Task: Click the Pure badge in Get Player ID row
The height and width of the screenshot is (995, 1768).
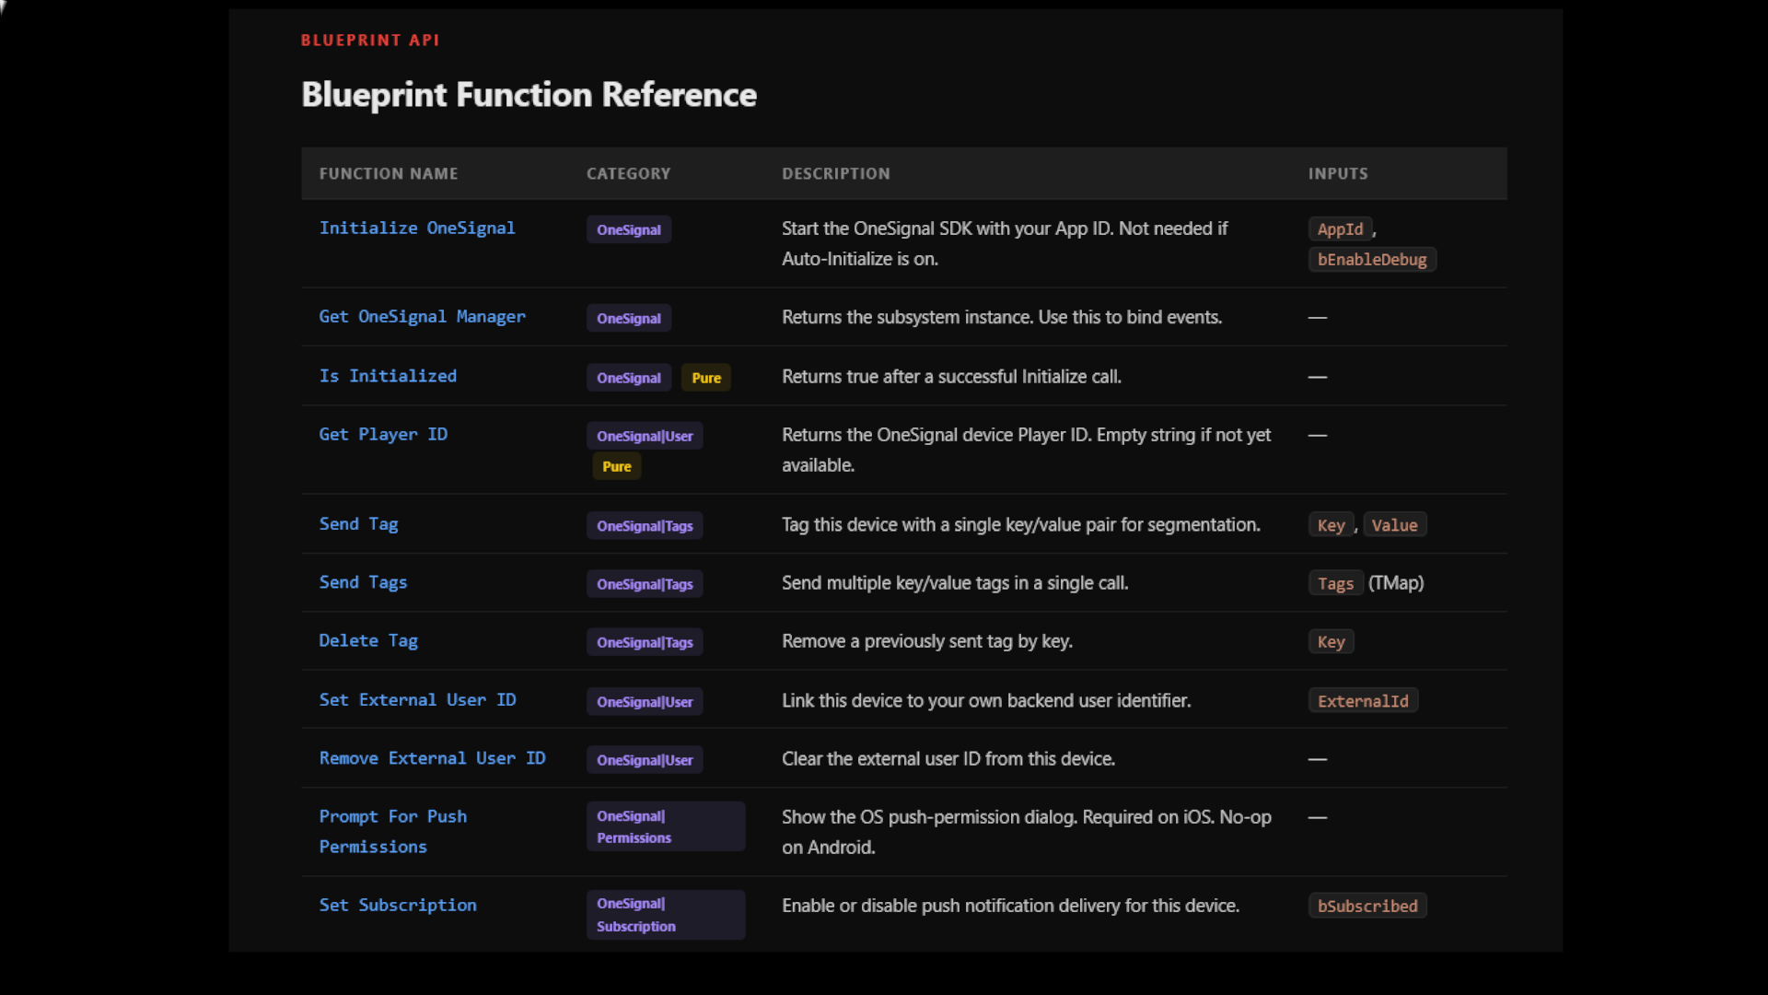Action: (x=617, y=466)
